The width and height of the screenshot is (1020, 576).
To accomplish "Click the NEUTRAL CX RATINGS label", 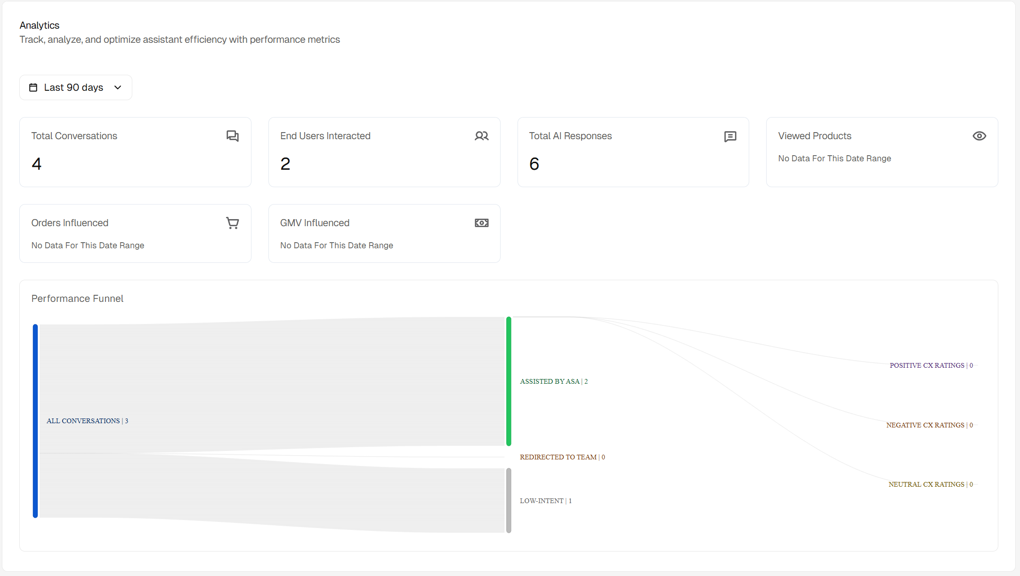I will click(x=930, y=484).
